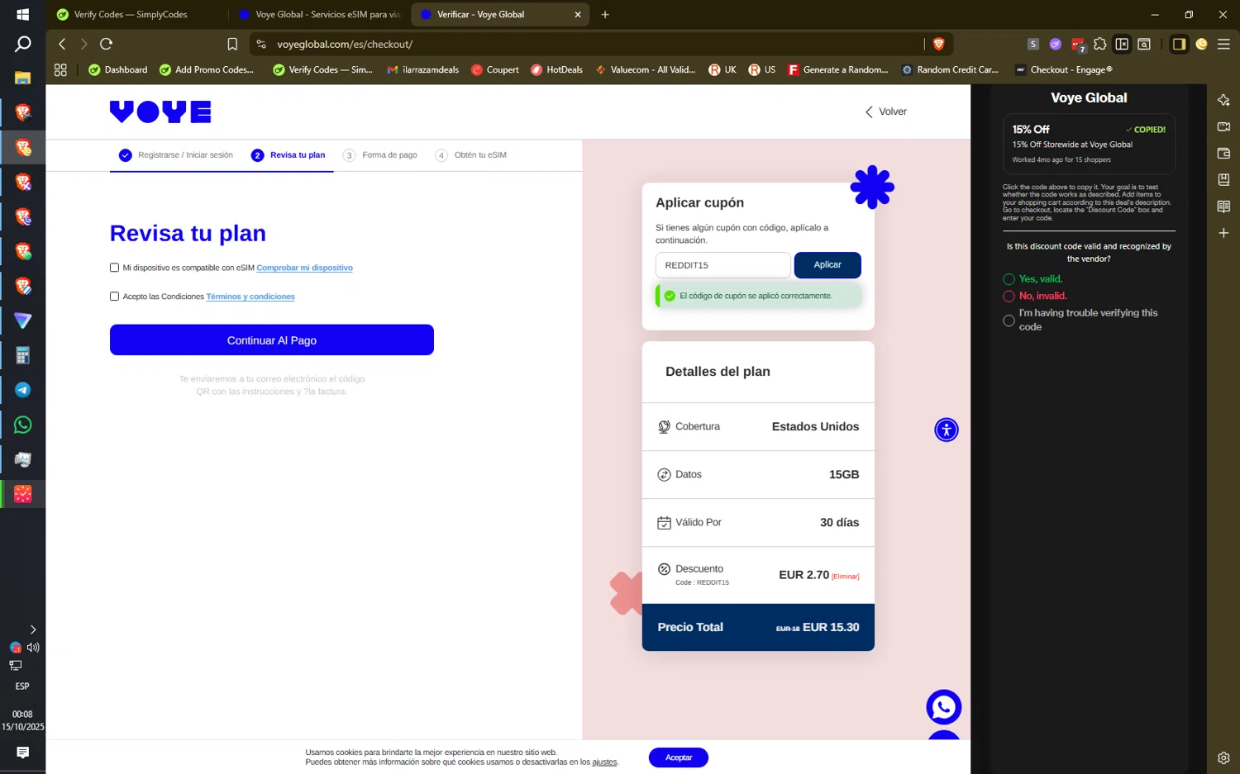
Task: Open the Dashboard bookmark
Action: pos(117,70)
